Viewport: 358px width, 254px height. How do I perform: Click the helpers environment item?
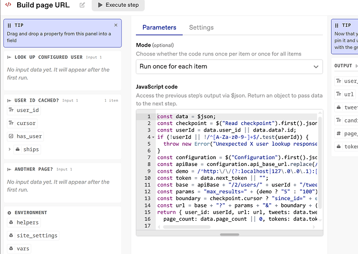click(x=24, y=222)
